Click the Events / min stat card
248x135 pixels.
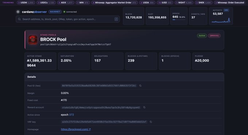[198, 16]
